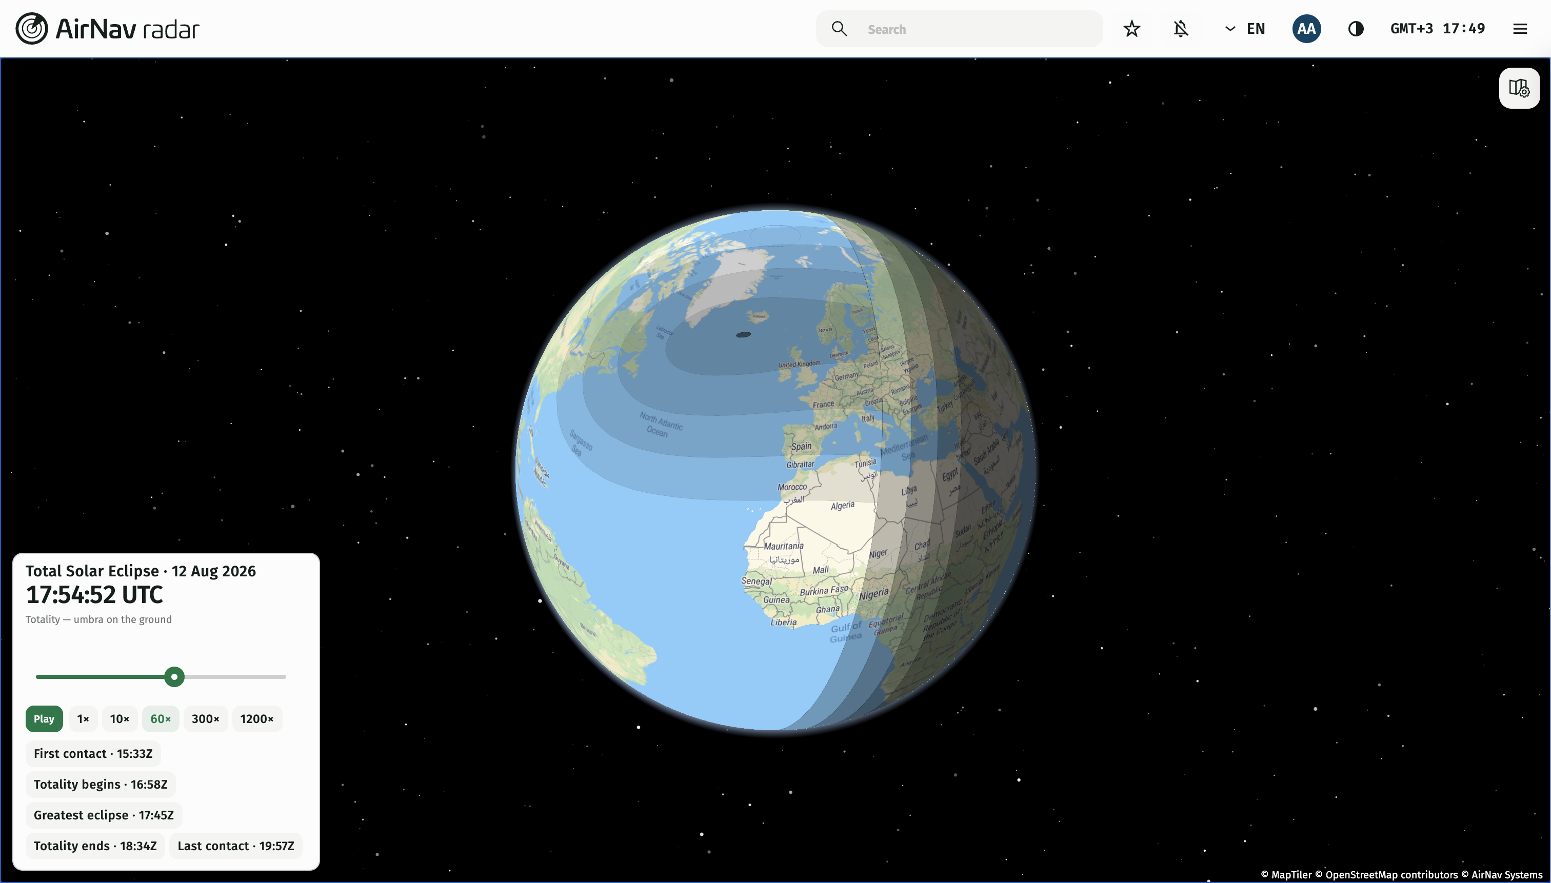
Task: Select 60× playback speed
Action: pyautogui.click(x=161, y=718)
